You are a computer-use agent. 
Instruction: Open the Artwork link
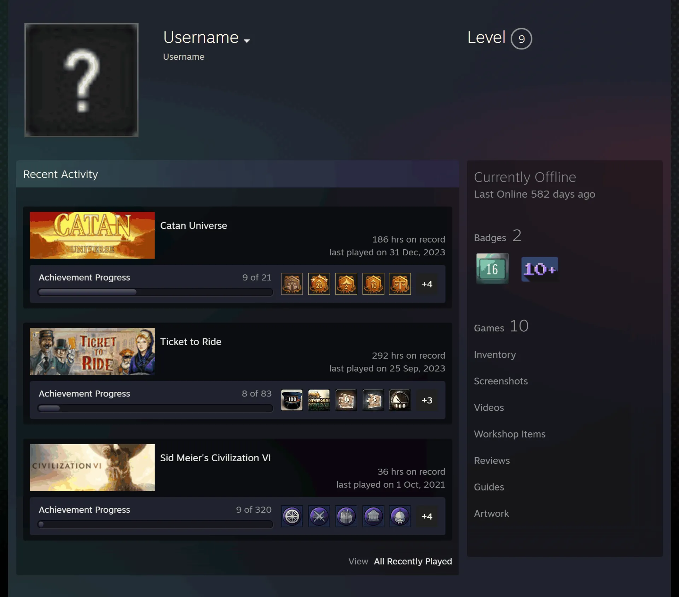coord(491,514)
